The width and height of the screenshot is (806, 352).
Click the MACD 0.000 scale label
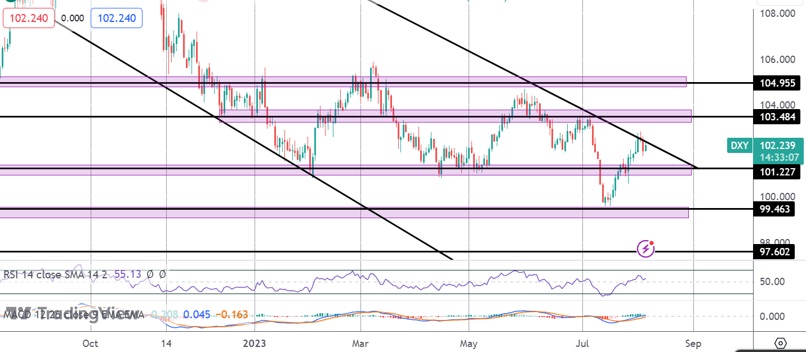pyautogui.click(x=773, y=316)
